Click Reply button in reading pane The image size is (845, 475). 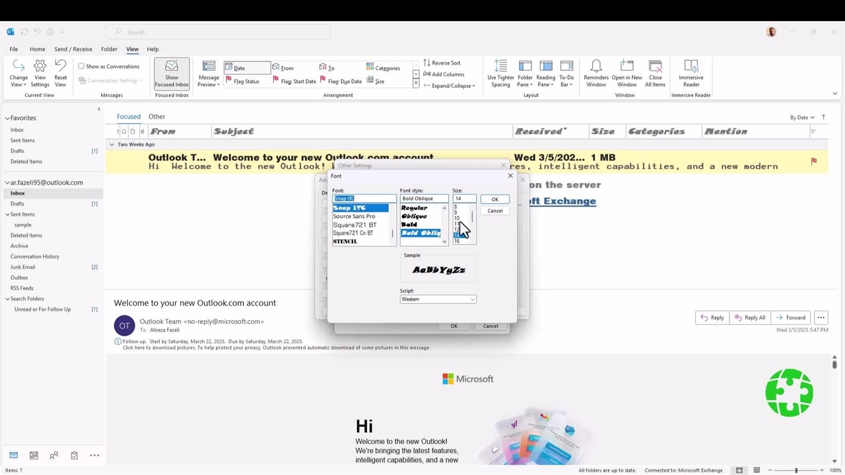point(712,317)
